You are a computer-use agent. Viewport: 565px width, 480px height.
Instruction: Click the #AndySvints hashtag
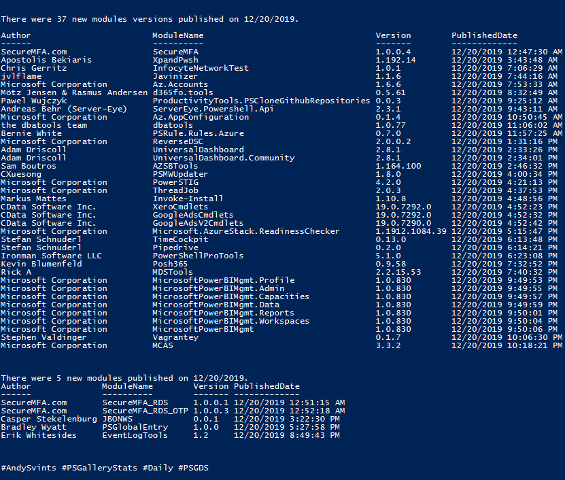[x=29, y=468]
